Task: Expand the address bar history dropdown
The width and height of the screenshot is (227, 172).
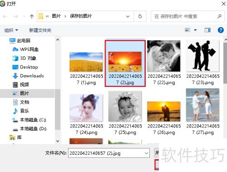Action: [x=128, y=16]
